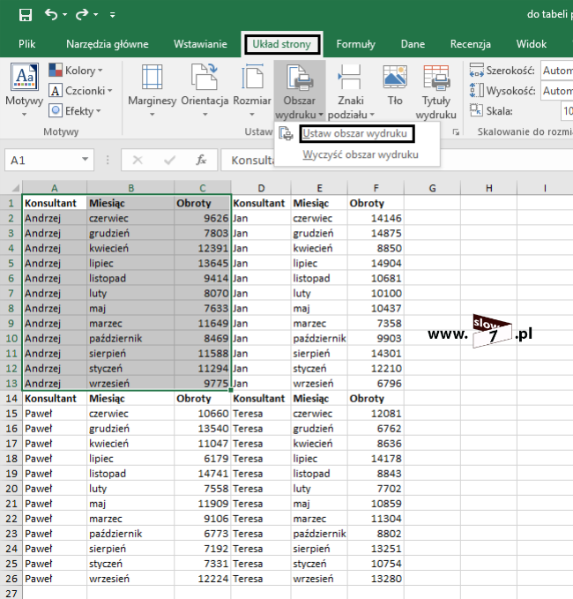Image resolution: width=573 pixels, height=599 pixels.
Task: Click cell E7 luty in Jan's row
Action: 319,294
